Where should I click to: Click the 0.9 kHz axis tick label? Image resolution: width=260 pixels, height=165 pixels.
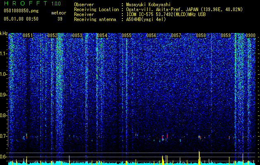pos(4,95)
